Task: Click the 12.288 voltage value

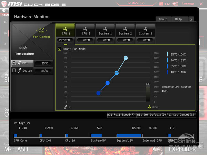Action: [x=136, y=128]
